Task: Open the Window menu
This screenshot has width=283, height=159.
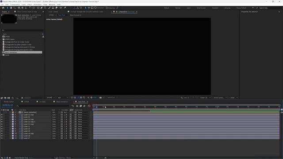Action: [x=52, y=4]
